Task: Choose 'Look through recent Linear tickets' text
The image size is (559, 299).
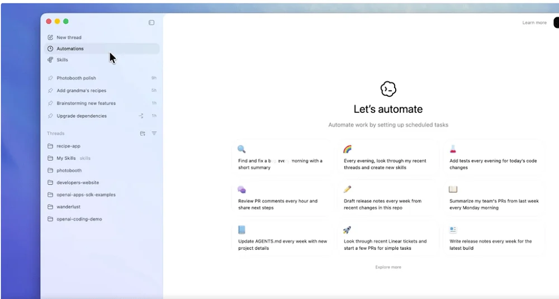Action: pos(385,244)
